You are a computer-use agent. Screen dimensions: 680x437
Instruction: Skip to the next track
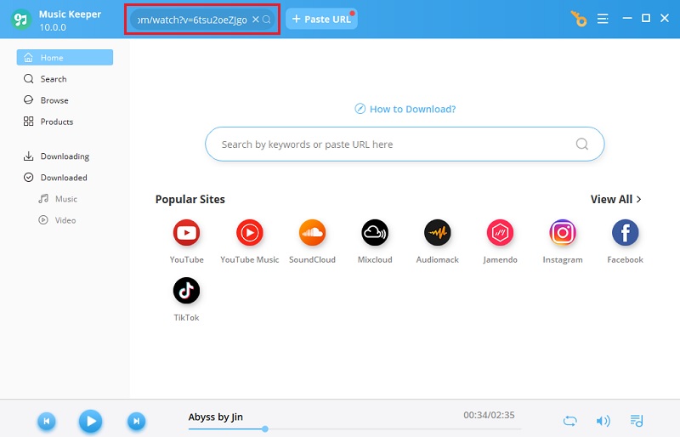(x=136, y=421)
